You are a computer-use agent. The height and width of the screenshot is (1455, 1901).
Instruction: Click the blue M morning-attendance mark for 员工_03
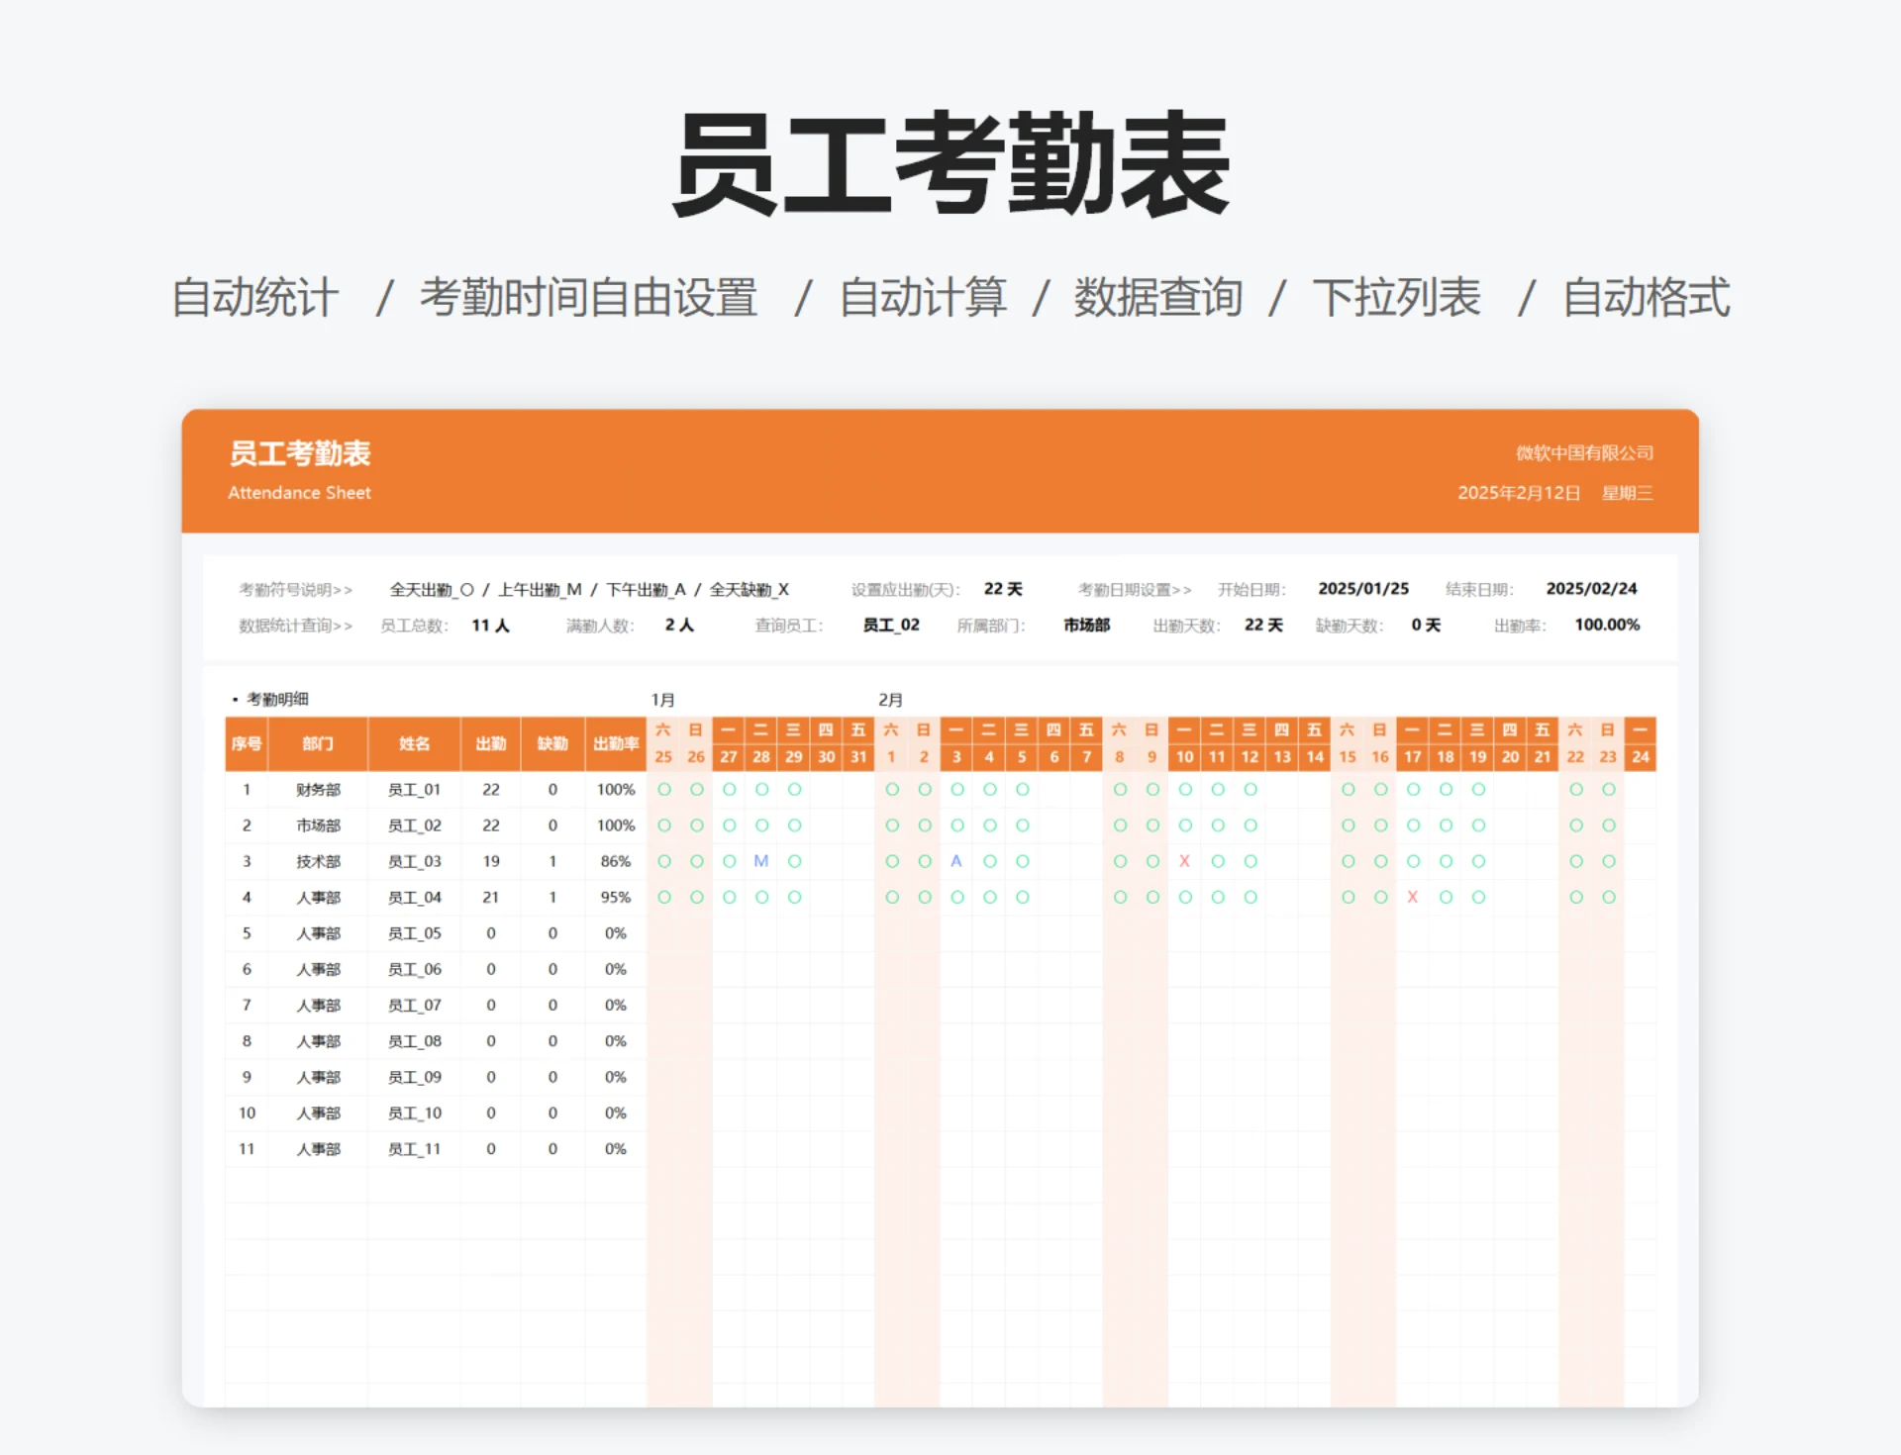pyautogui.click(x=760, y=861)
